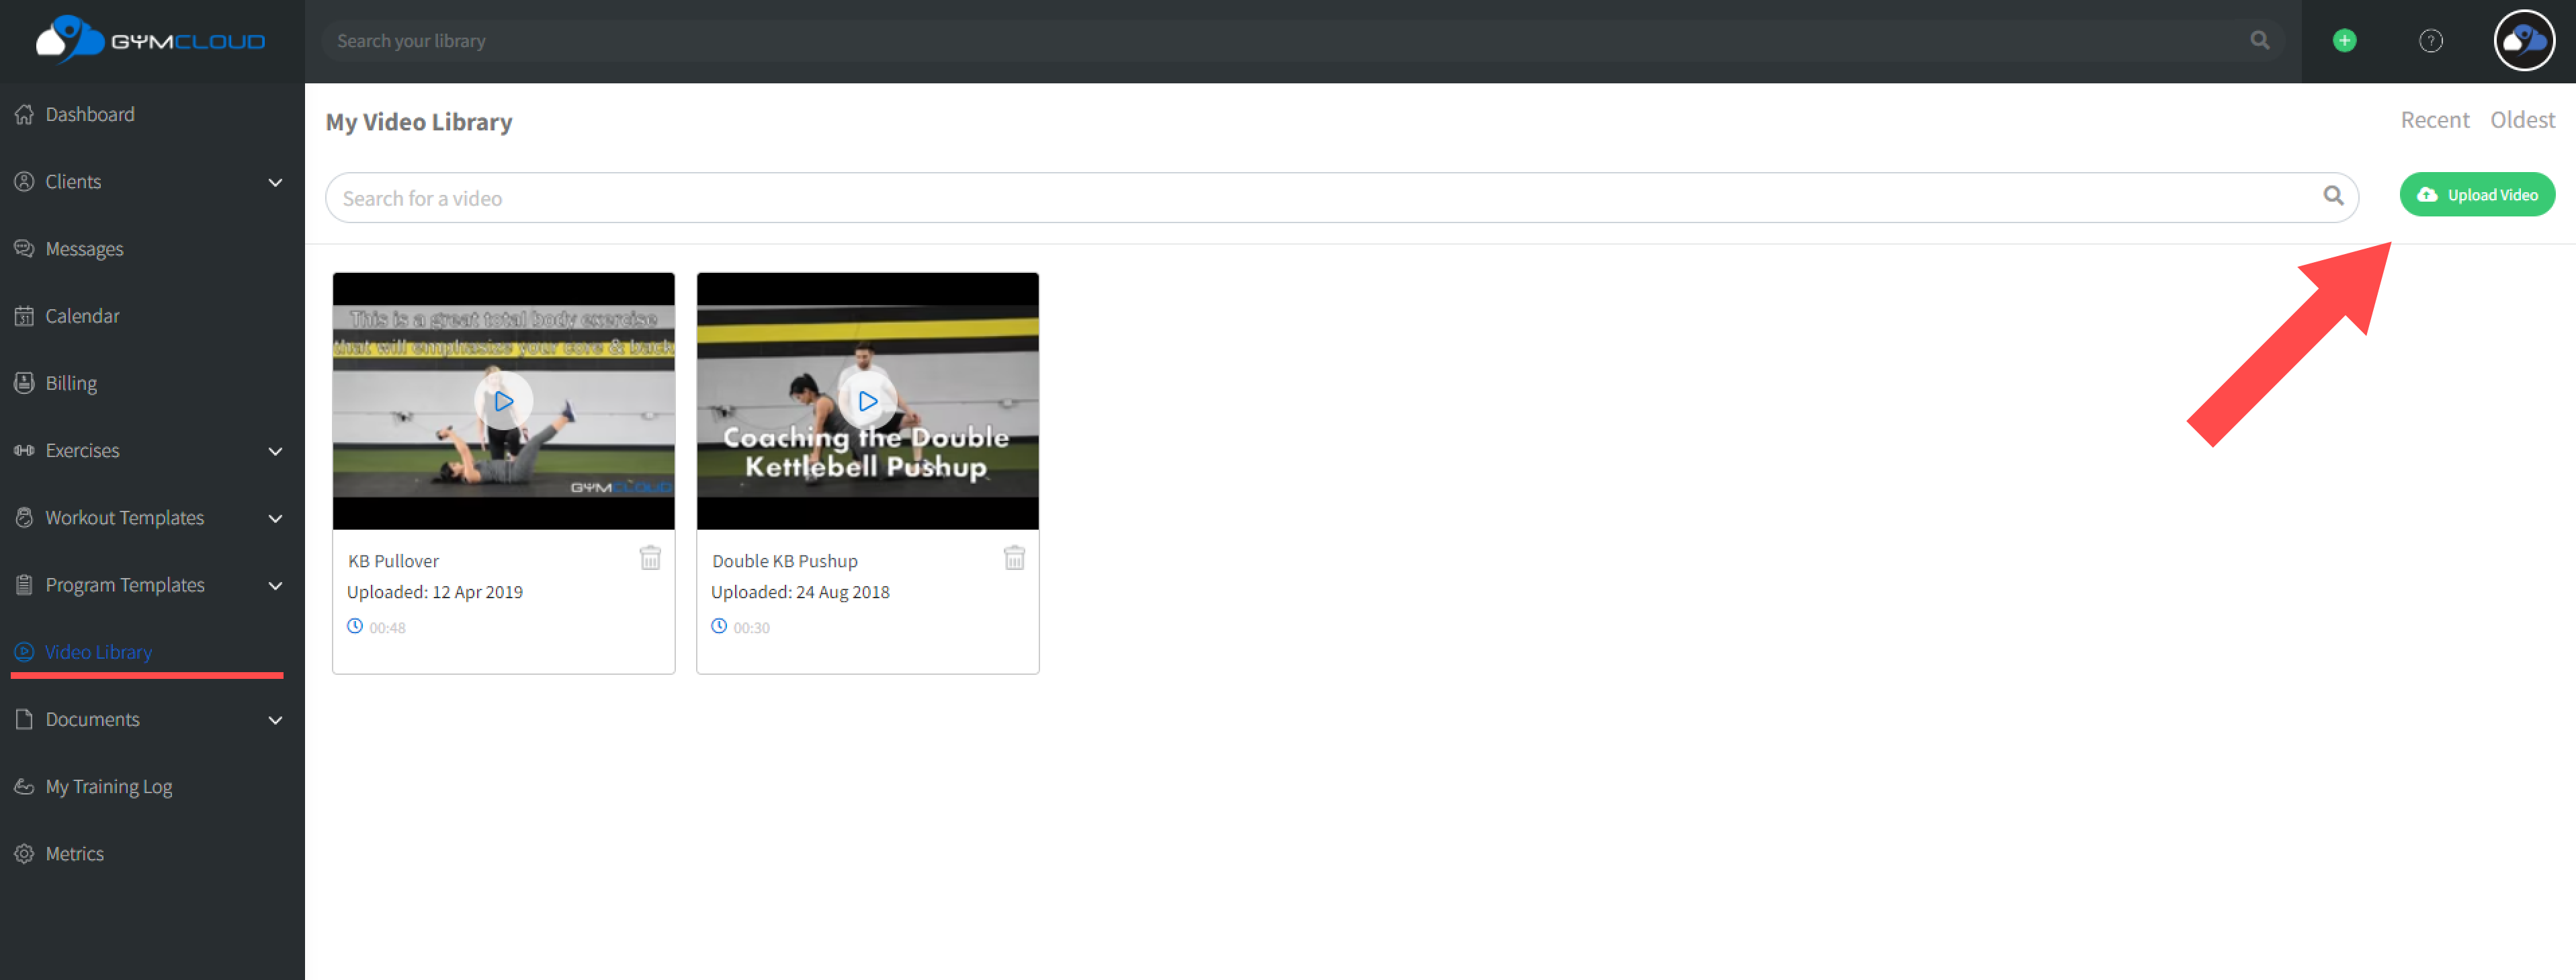Click the video search magnifier icon
The image size is (2576, 980).
point(2332,196)
